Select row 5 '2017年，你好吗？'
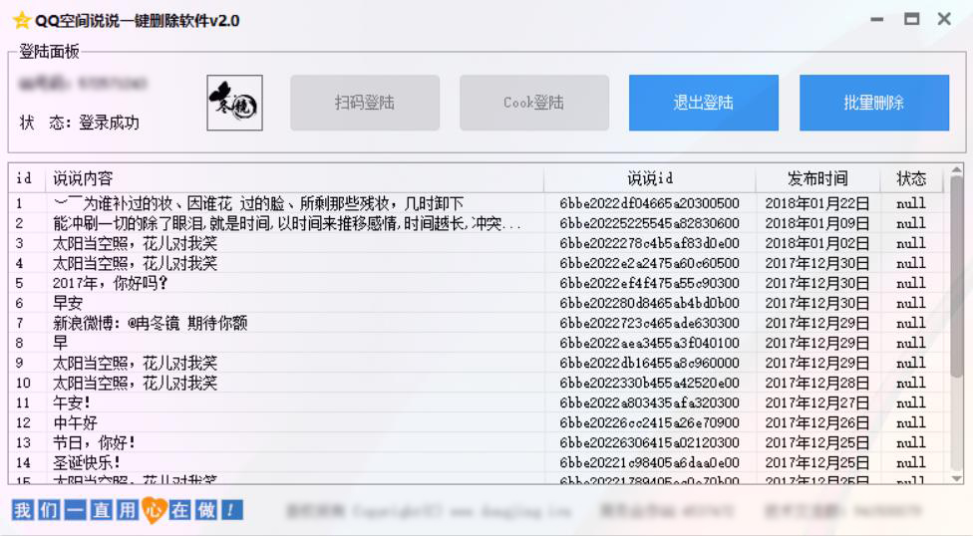The height and width of the screenshot is (536, 973). point(477,284)
